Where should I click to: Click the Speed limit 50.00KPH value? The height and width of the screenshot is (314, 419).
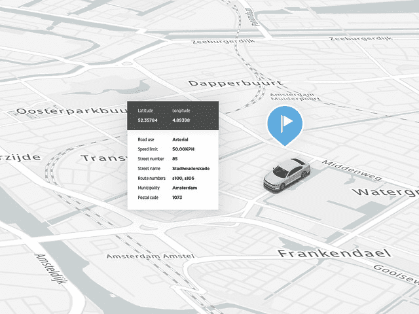[185, 150]
